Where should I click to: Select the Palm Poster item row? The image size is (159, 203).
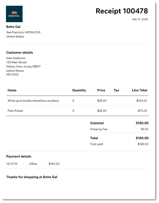coord(77,111)
